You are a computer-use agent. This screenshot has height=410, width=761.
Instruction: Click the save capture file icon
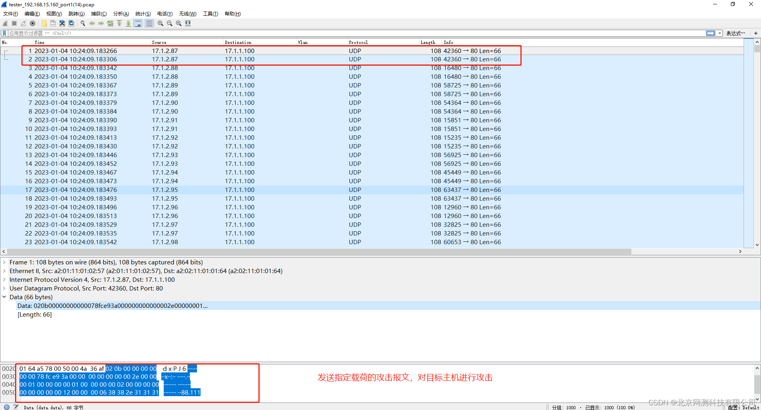click(x=53, y=23)
